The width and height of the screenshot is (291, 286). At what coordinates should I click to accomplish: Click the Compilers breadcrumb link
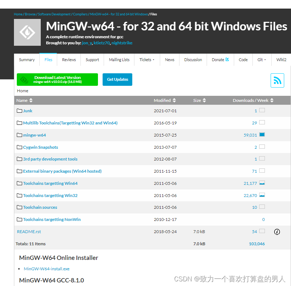click(x=80, y=14)
